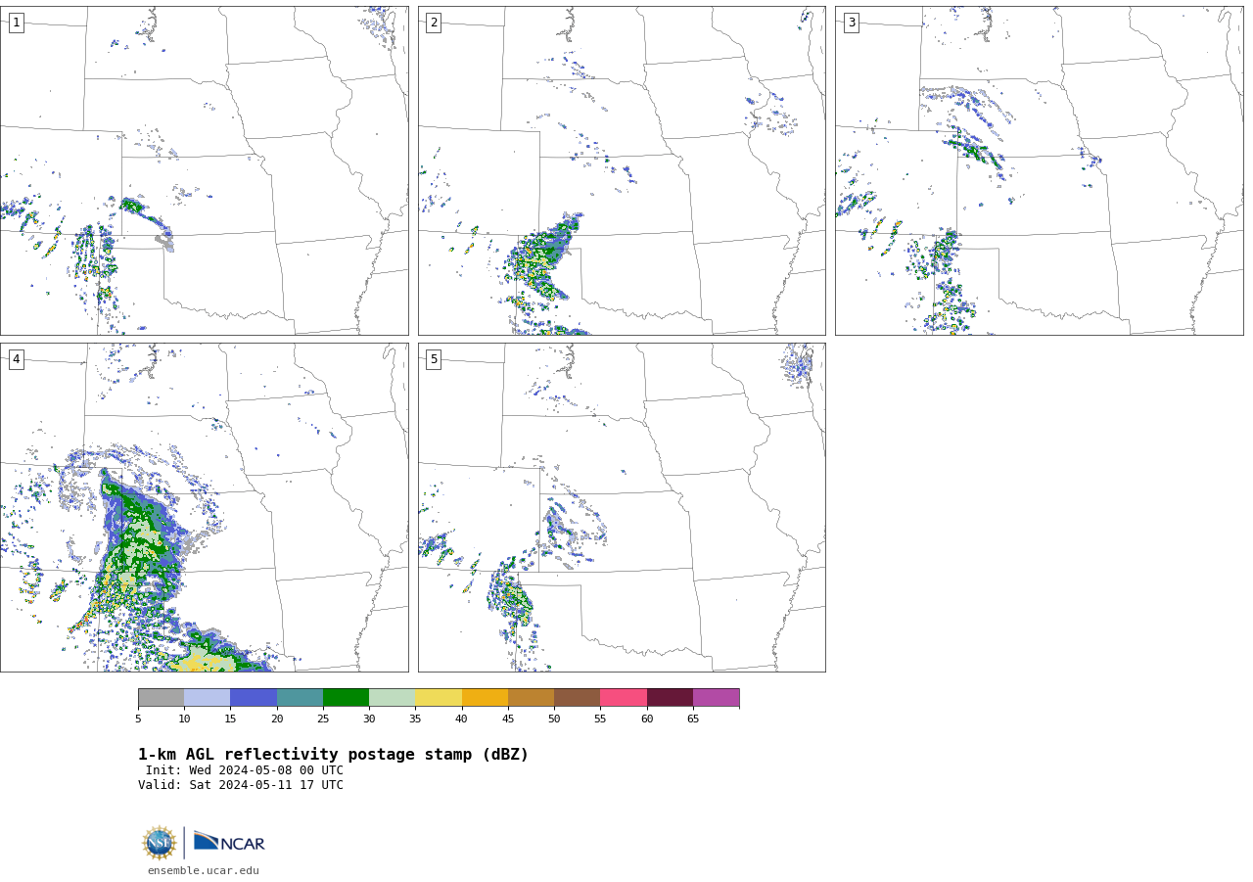1253x882 pixels.
Task: Click the panel number label 5
Action: (434, 359)
